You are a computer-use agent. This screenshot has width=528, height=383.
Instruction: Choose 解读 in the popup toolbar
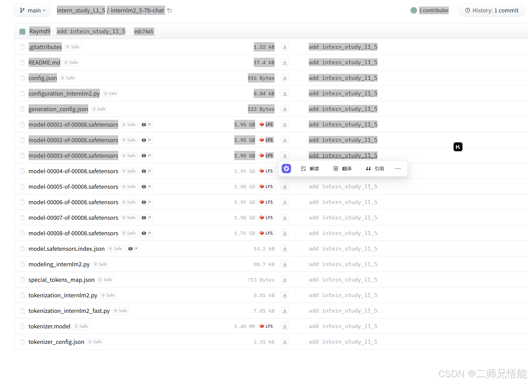[310, 169]
